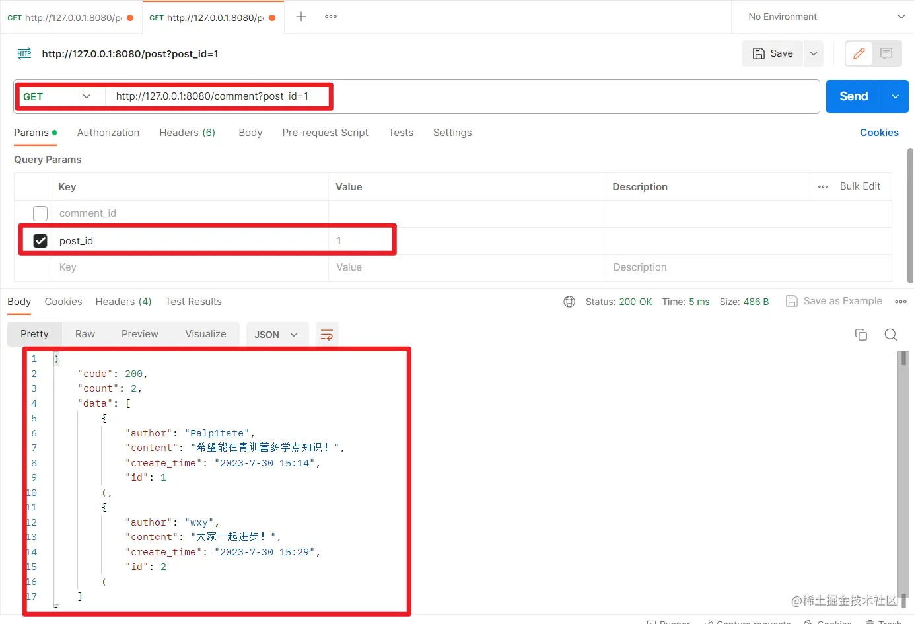Click Bulk Edit
This screenshot has width=914, height=624.
point(860,186)
